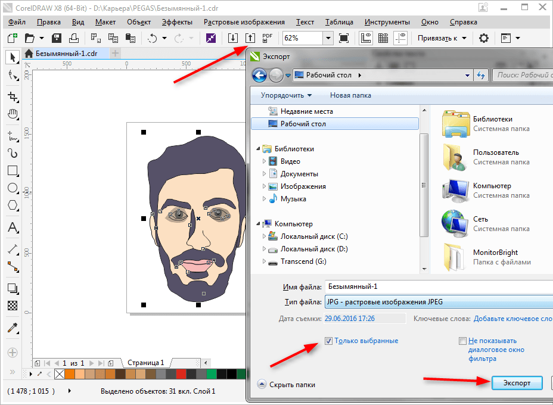Click the Export toolbar icon
The image size is (553, 405).
pos(250,38)
